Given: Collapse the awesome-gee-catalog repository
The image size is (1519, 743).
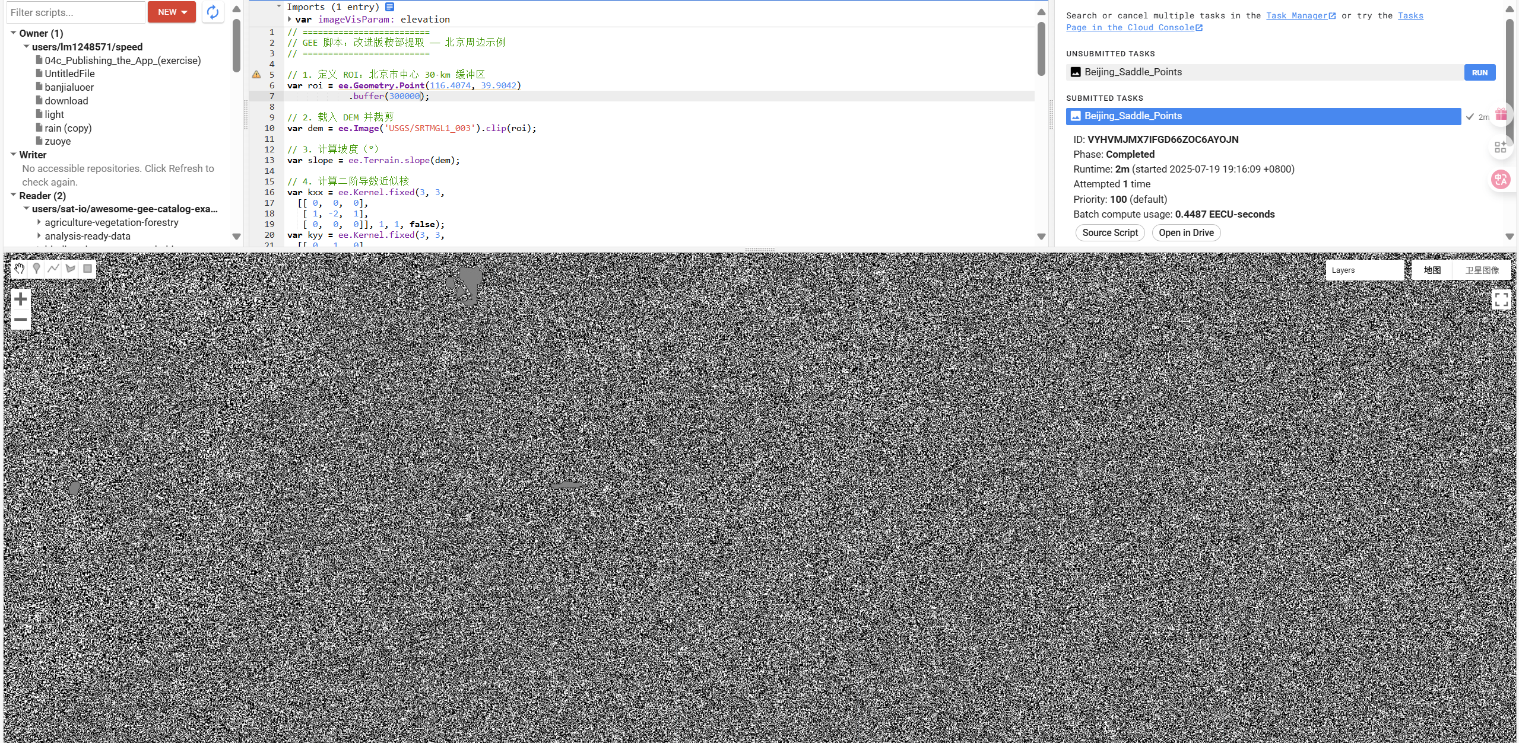Looking at the screenshot, I should (x=26, y=208).
